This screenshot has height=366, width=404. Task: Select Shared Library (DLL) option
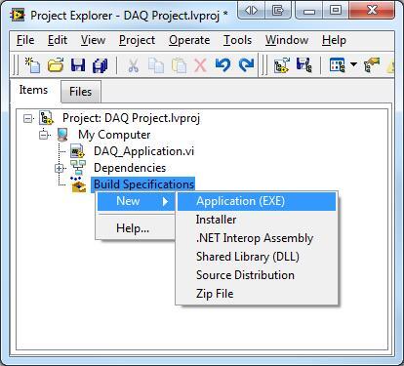(x=257, y=257)
